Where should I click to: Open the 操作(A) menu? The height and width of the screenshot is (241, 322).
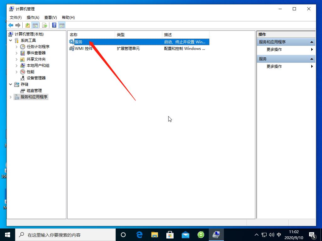click(x=33, y=18)
